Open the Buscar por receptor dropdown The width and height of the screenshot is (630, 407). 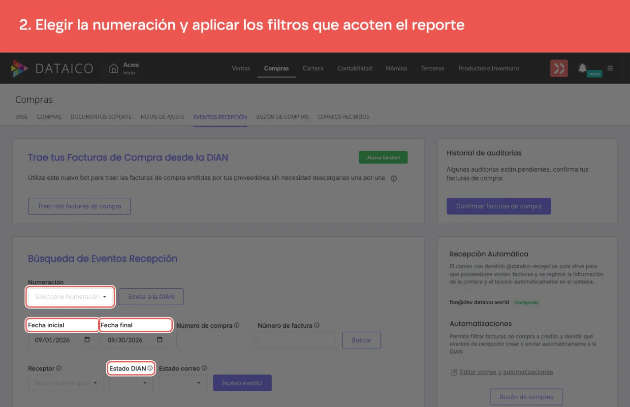[65, 383]
